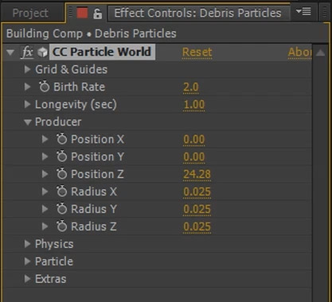Image resolution: width=332 pixels, height=302 pixels.
Task: Toggle Radius Z stopwatch
Action: [61, 226]
